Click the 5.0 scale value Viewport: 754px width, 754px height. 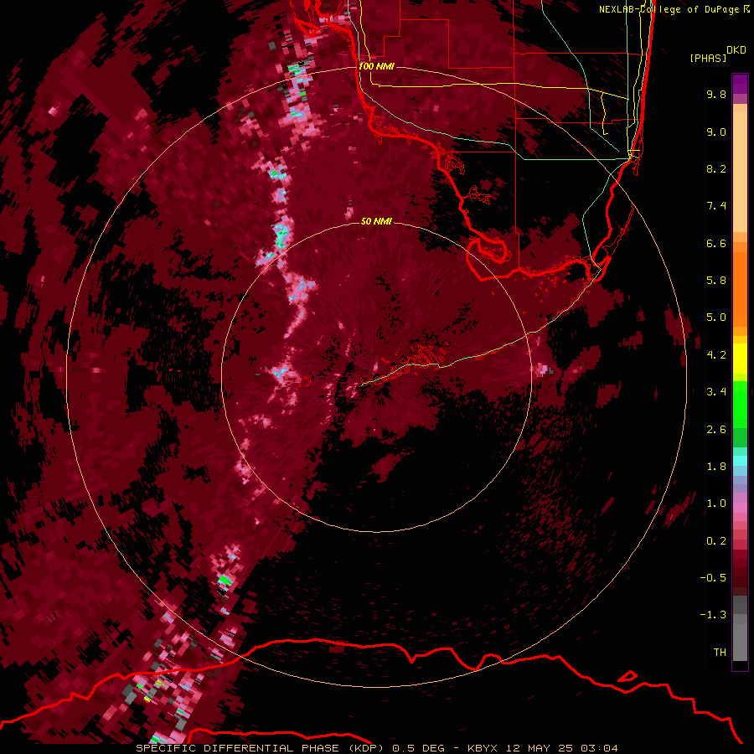pyautogui.click(x=716, y=318)
